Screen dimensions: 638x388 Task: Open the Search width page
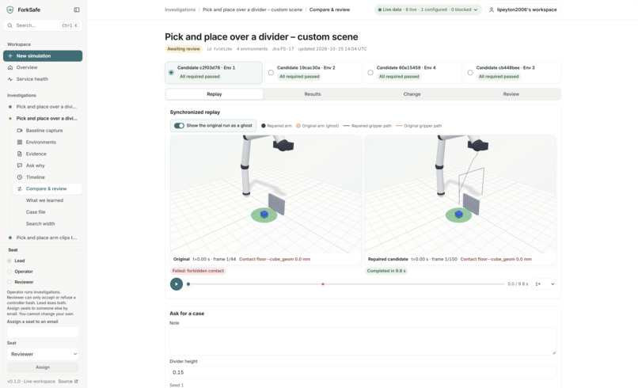coord(40,224)
